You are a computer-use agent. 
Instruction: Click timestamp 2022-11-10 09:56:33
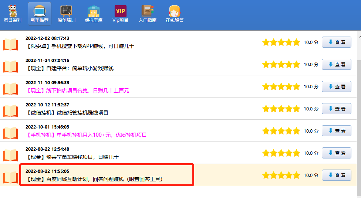pos(47,82)
